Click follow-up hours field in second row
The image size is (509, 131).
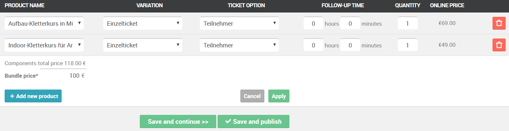314,45
